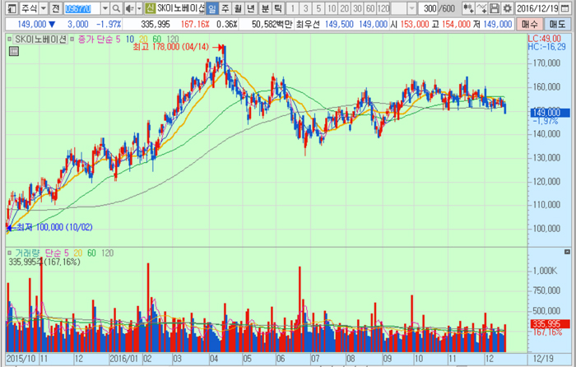Click the blue 매도 sell button

[557, 24]
